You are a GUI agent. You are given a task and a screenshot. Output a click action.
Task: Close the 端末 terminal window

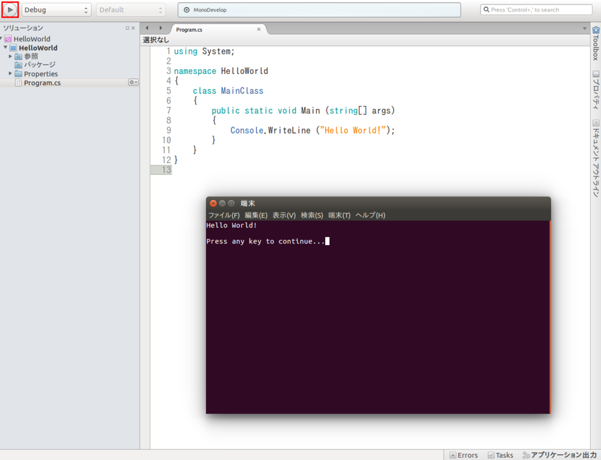[x=214, y=203]
